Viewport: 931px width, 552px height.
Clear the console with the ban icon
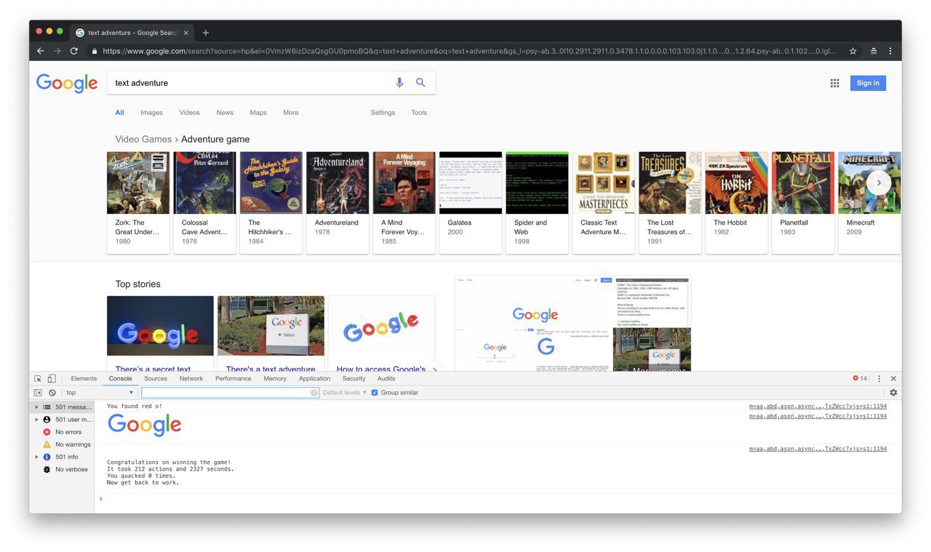pos(52,393)
